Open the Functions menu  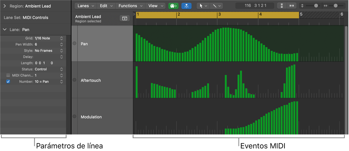coord(130,6)
